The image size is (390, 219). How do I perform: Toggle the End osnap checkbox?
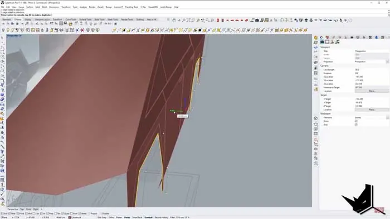(x=2, y=213)
